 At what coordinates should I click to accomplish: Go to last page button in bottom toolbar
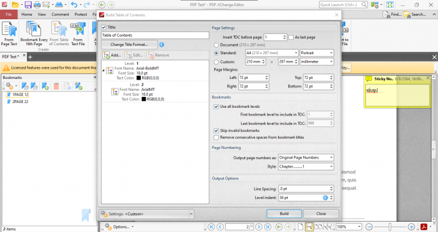pos(268,227)
